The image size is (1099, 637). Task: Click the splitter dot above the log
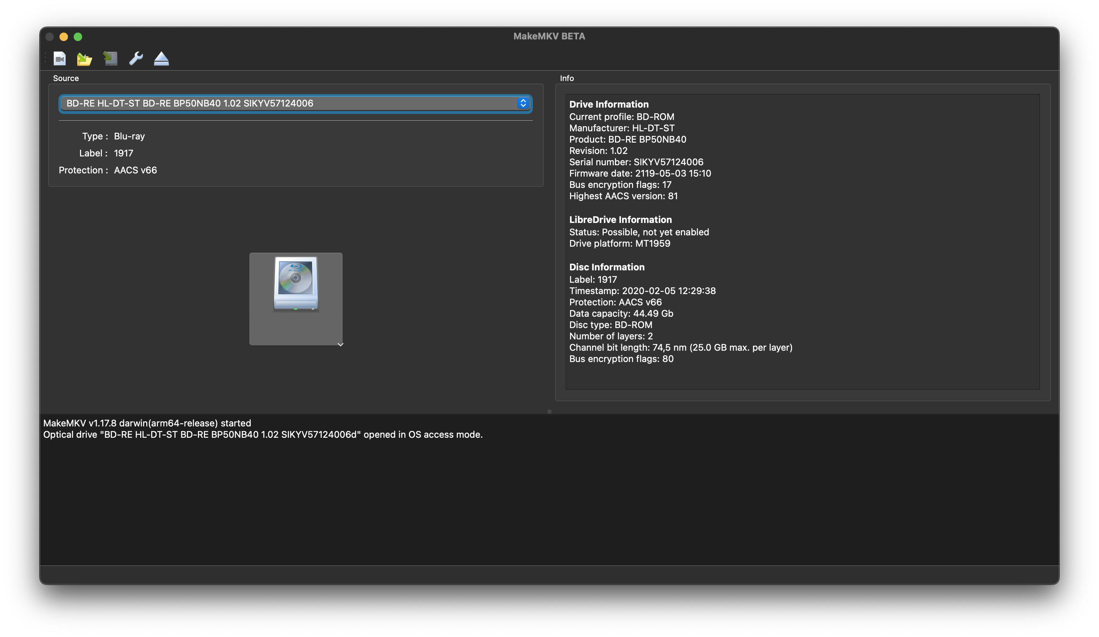pos(549,411)
